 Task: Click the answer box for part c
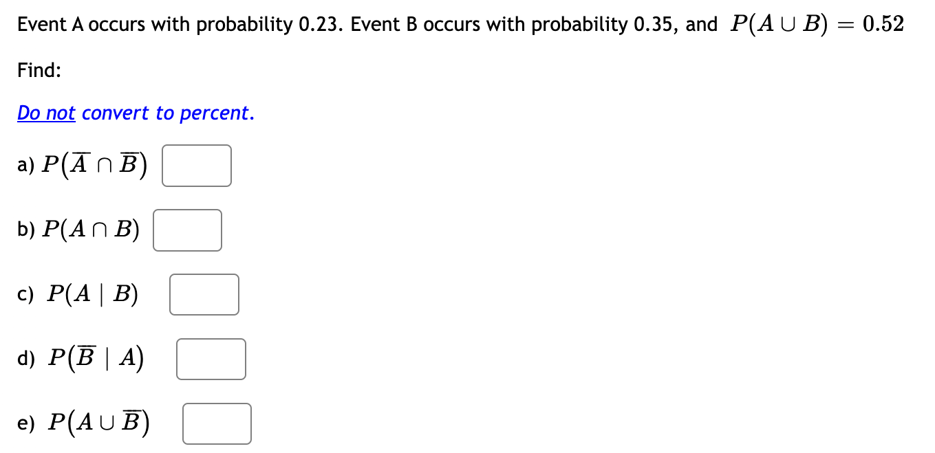click(204, 294)
